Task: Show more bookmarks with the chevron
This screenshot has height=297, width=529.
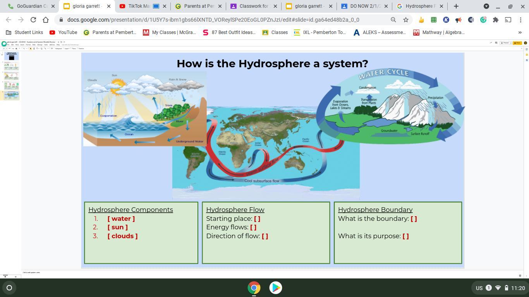Action: (x=520, y=32)
